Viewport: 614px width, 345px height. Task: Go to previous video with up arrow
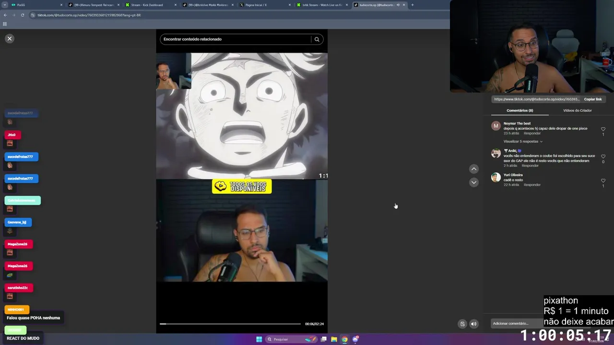click(473, 169)
